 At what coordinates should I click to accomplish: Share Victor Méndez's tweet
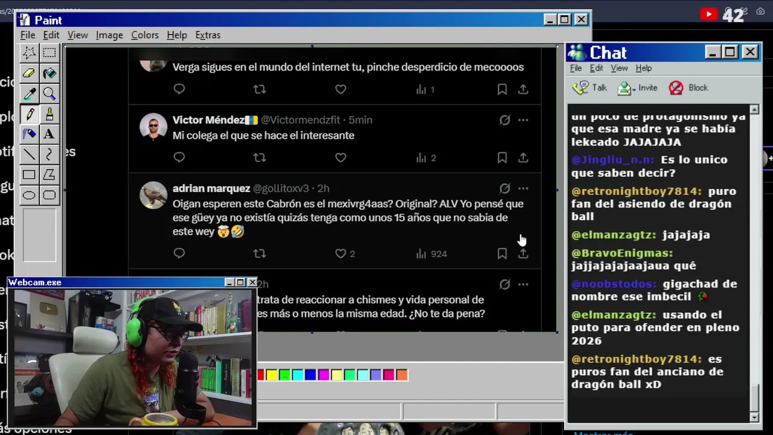click(523, 158)
